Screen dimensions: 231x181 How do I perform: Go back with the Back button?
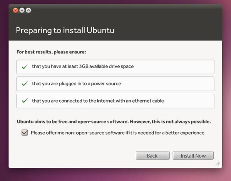[x=152, y=156]
